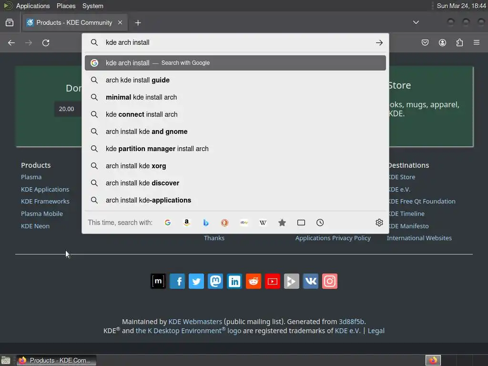This screenshot has width=488, height=366.
Task: Open KDE VK social icon
Action: [311, 281]
